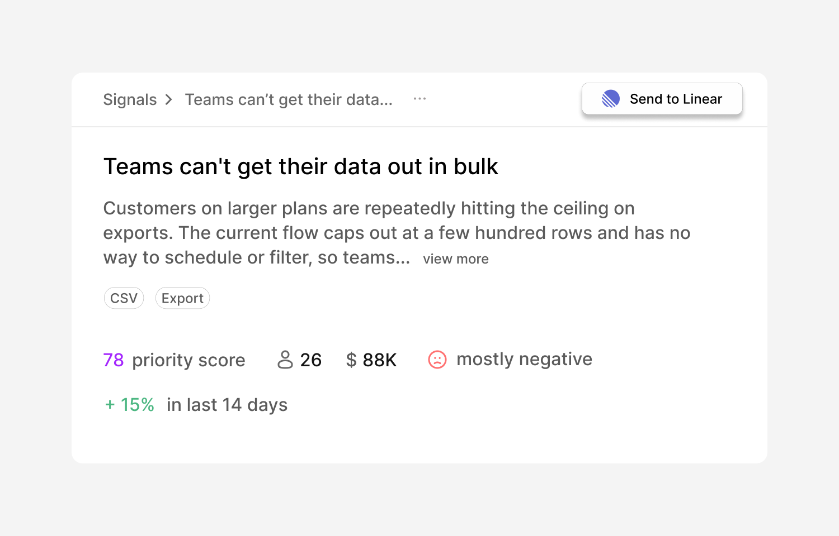Expand description with view more
839x536 pixels.
click(x=456, y=259)
